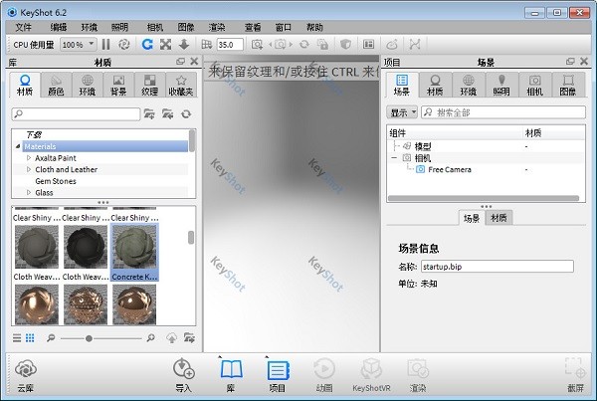Pause the real-time render

coord(105,45)
